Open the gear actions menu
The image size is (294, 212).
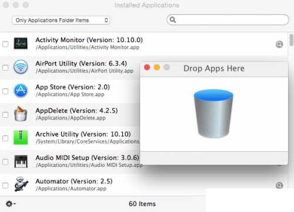pyautogui.click(x=11, y=204)
